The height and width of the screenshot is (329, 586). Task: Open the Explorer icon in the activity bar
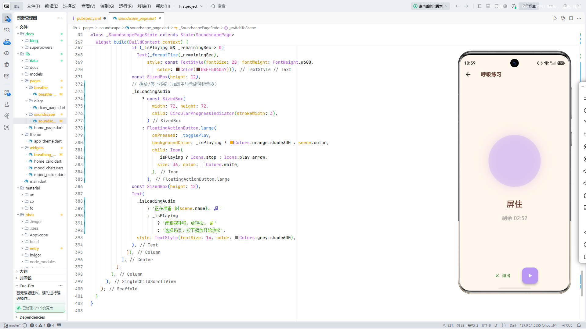(7, 18)
